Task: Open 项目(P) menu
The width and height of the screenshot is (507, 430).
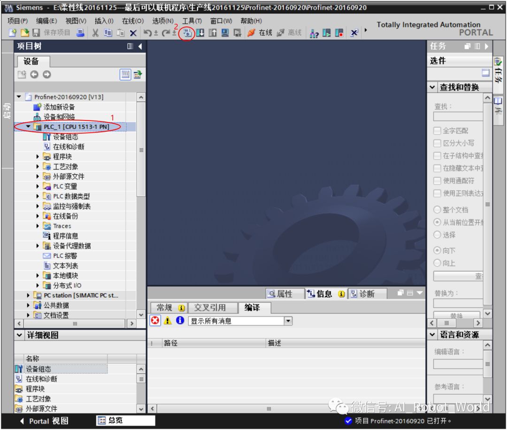Action: tap(17, 21)
